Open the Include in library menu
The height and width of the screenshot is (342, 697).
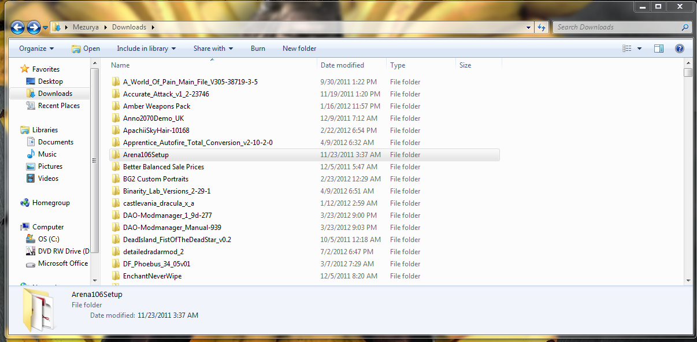[146, 49]
